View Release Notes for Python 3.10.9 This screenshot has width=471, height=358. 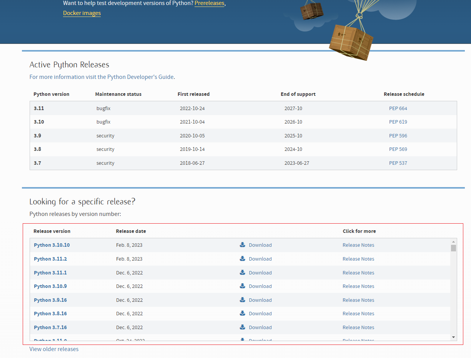358,286
